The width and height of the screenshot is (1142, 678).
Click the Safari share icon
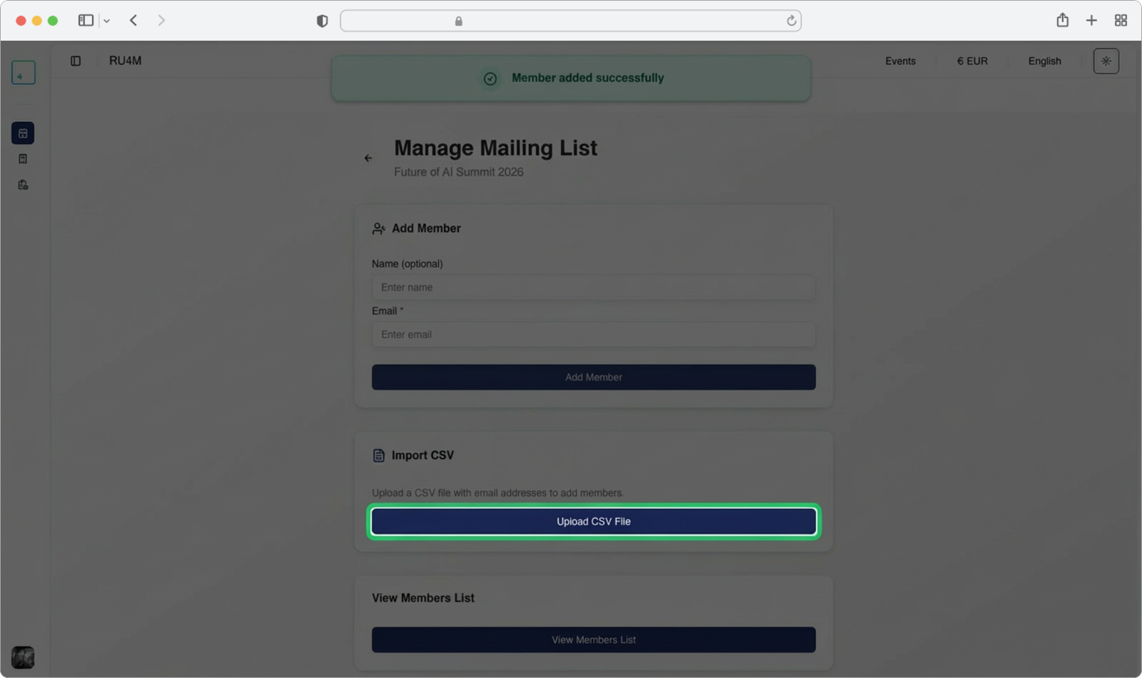1062,21
